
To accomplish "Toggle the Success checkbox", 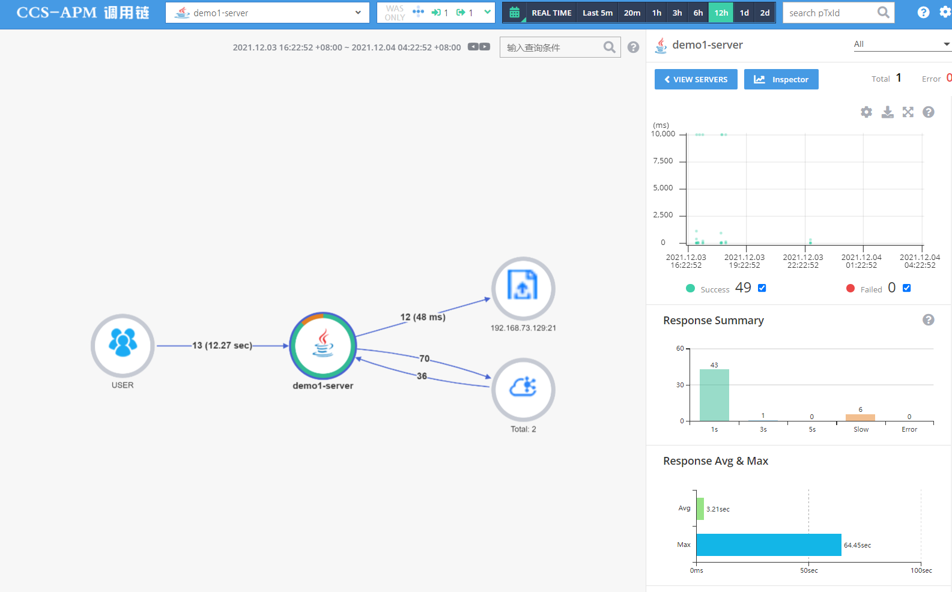I will tap(762, 288).
